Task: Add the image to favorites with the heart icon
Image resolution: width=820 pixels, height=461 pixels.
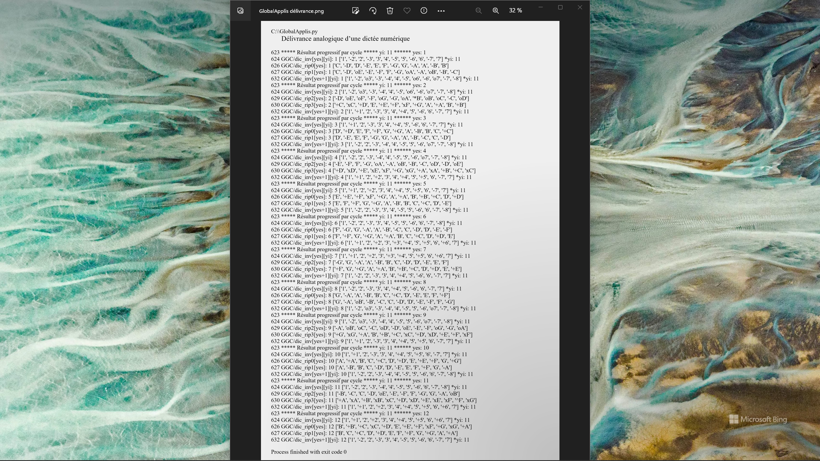Action: coord(407,11)
